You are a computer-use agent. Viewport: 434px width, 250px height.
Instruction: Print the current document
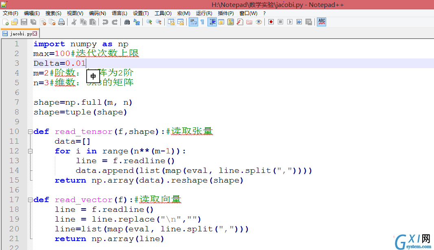click(x=61, y=22)
